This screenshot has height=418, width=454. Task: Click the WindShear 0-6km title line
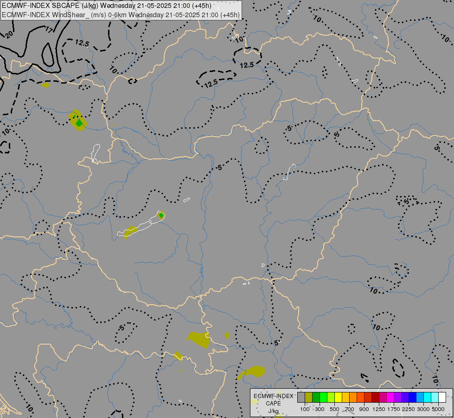tap(121, 15)
